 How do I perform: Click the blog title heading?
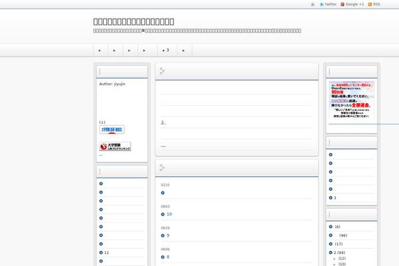point(134,22)
